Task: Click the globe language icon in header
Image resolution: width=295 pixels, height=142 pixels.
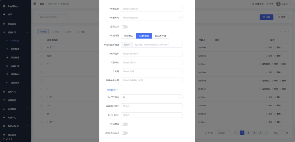Action: tap(253, 4)
